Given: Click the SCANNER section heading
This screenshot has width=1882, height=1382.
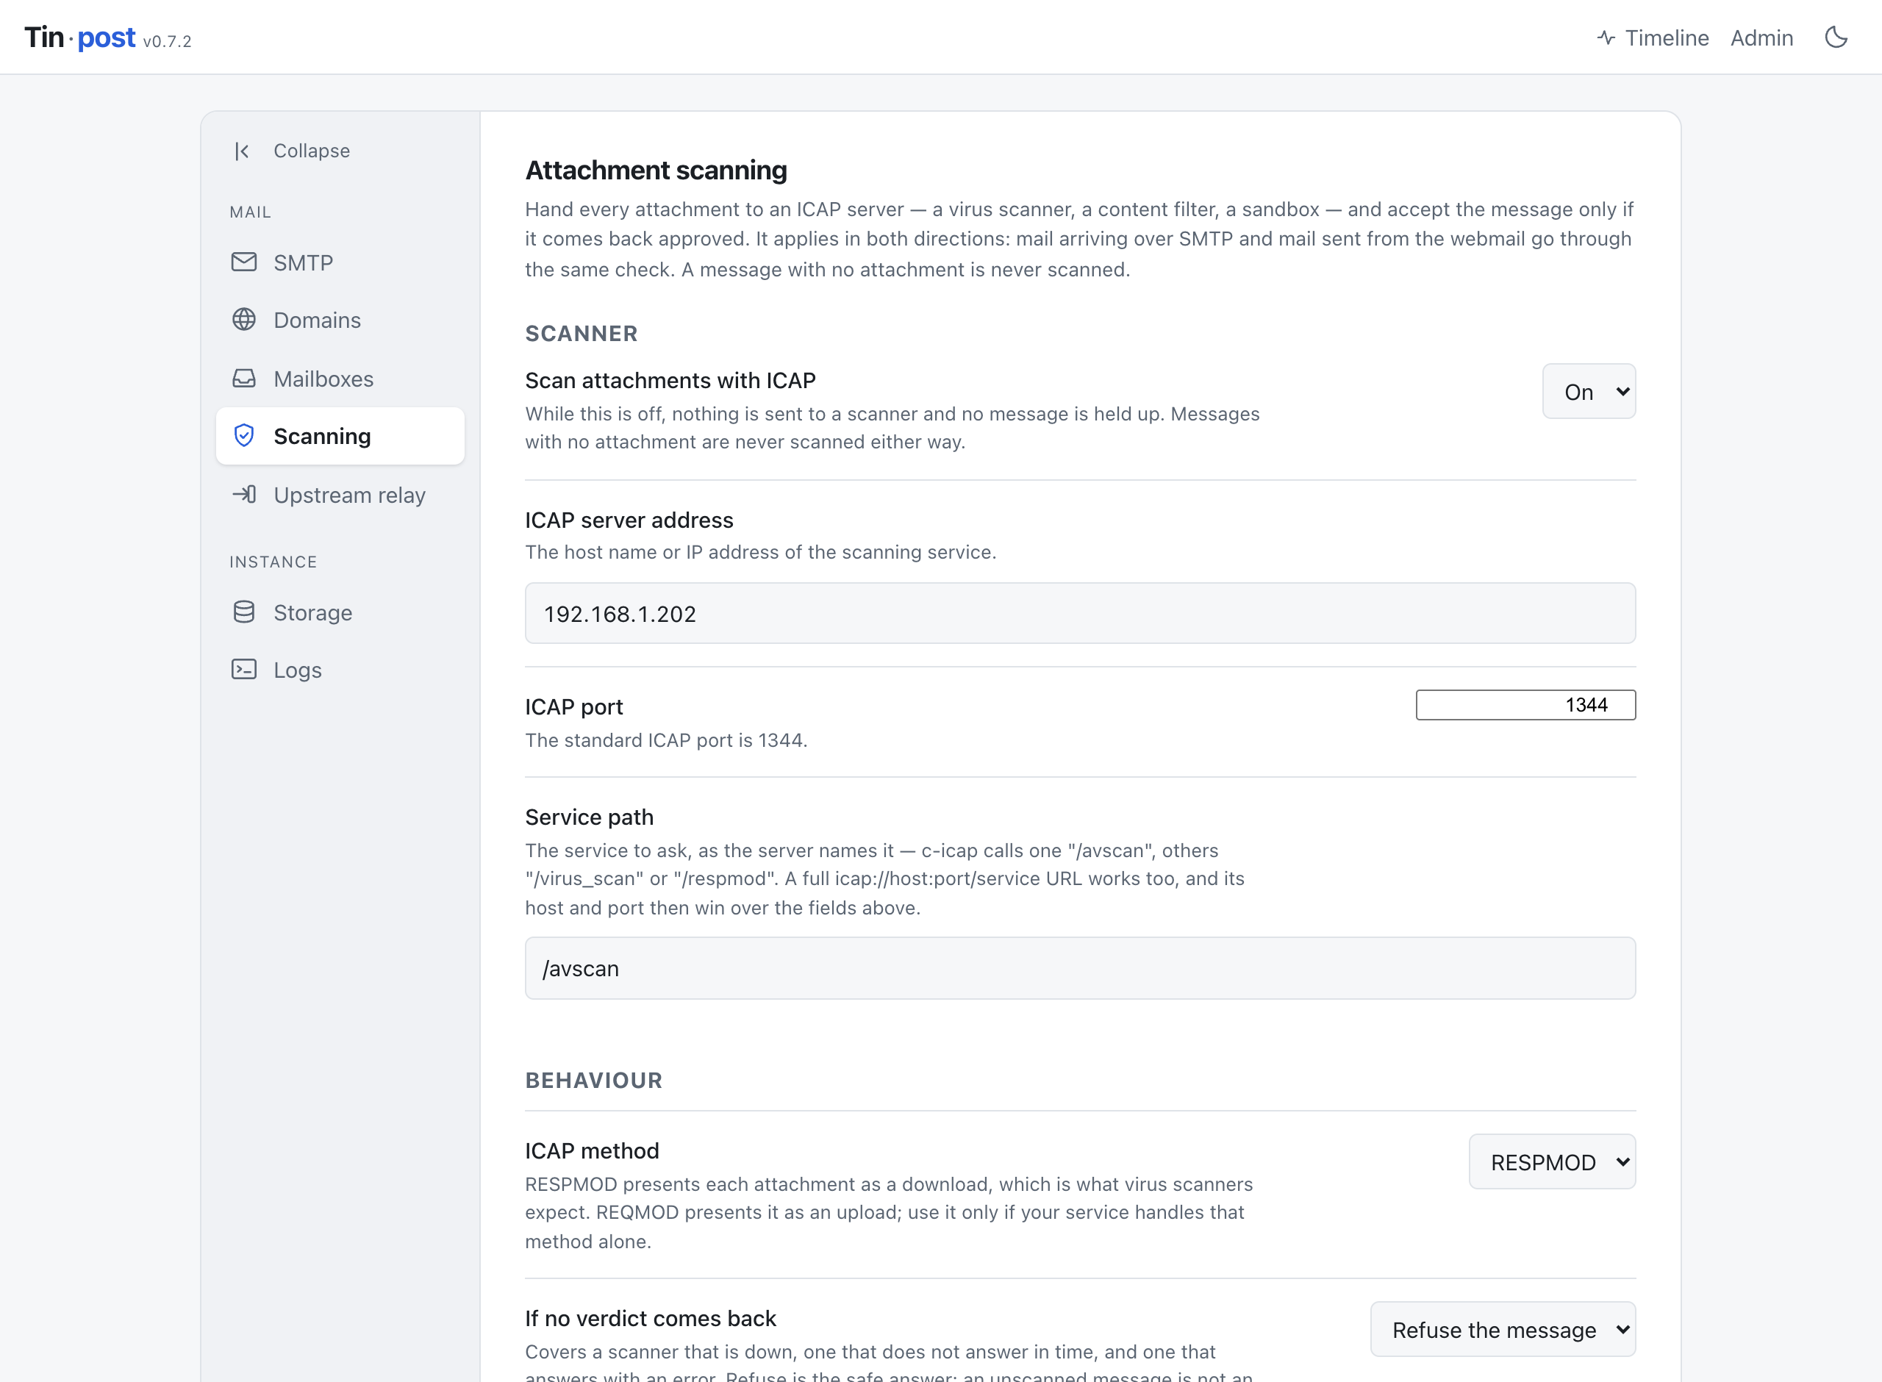Looking at the screenshot, I should (x=582, y=333).
